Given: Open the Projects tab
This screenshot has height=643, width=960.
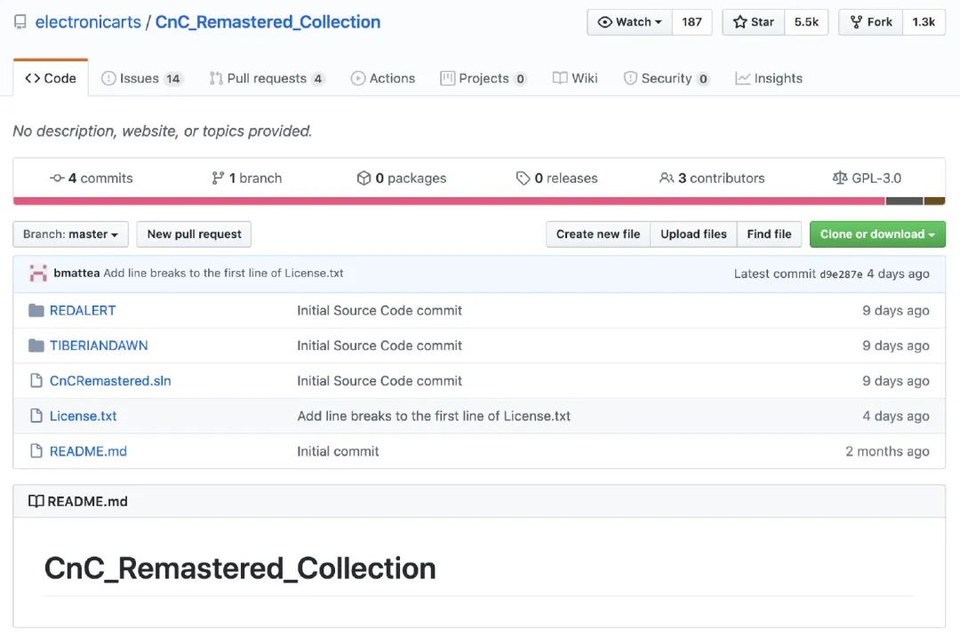Looking at the screenshot, I should (x=483, y=78).
